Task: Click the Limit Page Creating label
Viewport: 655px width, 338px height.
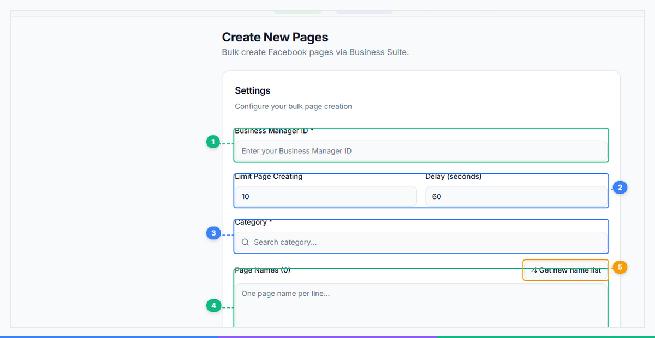Action: tap(269, 176)
